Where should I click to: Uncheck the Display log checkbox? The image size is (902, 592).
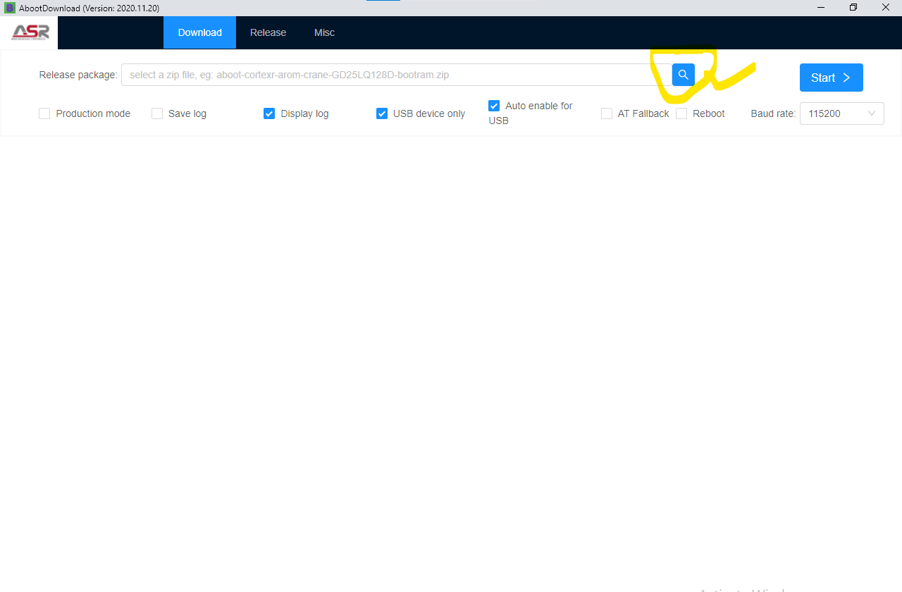[x=269, y=113]
